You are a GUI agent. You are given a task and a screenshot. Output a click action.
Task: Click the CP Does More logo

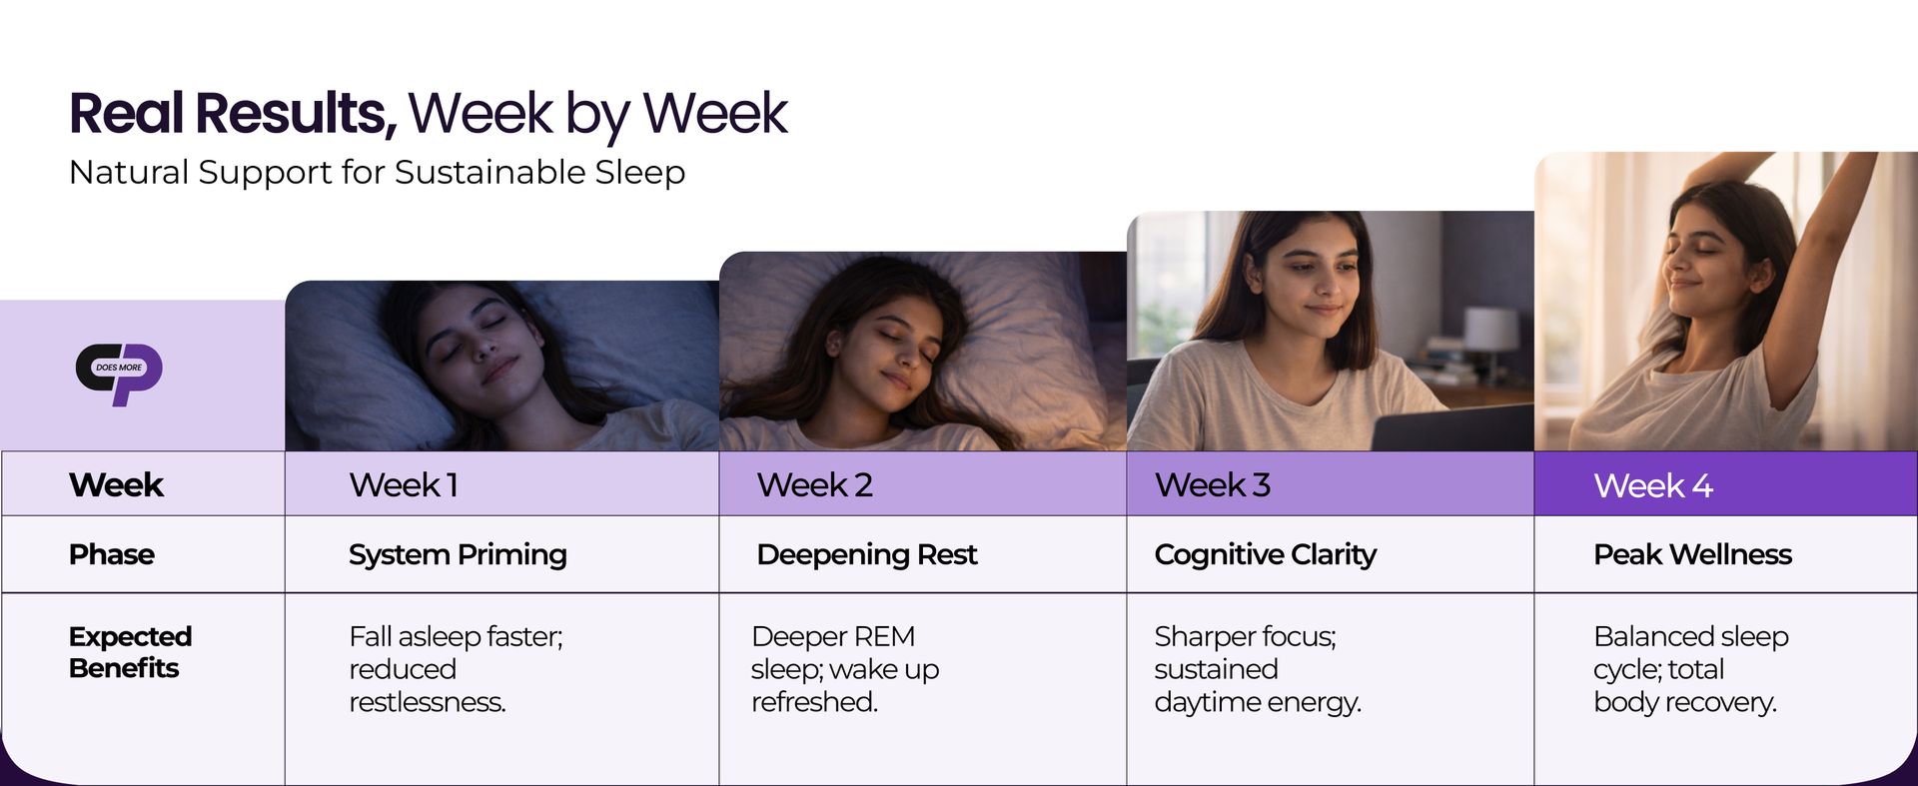(119, 374)
